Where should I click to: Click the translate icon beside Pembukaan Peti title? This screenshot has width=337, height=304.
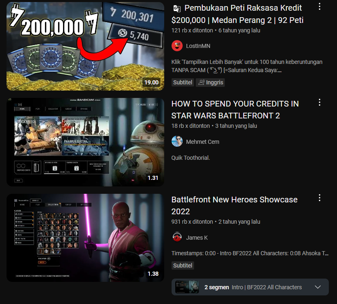click(x=177, y=8)
